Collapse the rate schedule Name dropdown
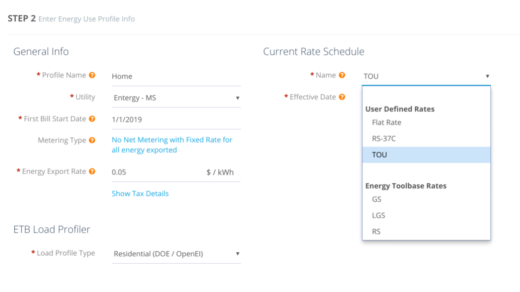The height and width of the screenshot is (292, 520). point(487,76)
